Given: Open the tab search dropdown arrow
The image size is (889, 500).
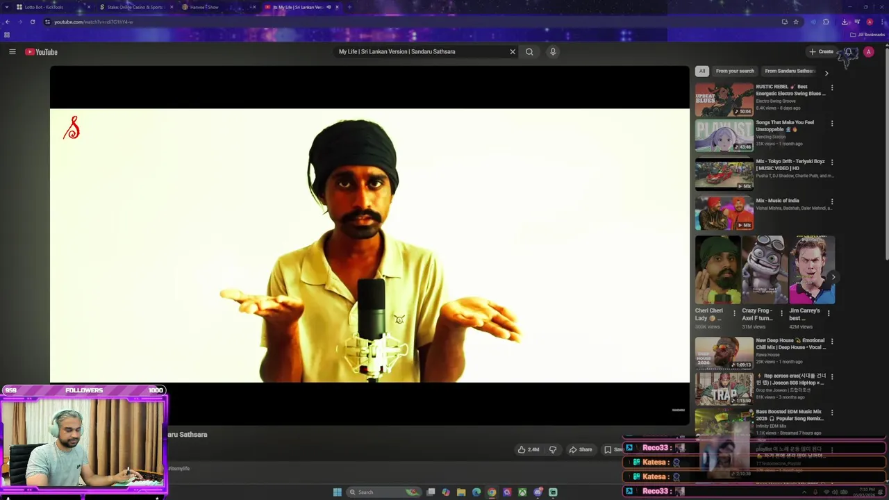Looking at the screenshot, I should (x=7, y=7).
